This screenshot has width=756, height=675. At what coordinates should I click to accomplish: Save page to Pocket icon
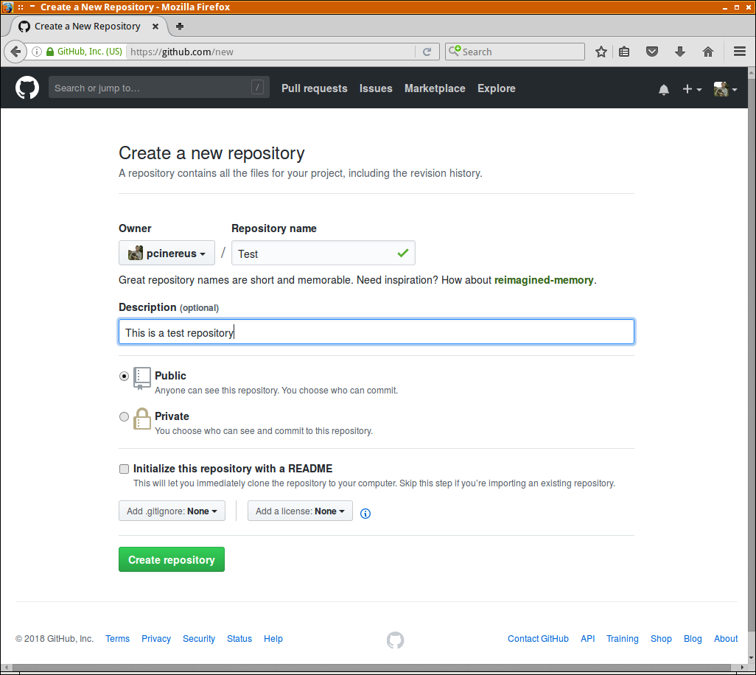[x=652, y=52]
